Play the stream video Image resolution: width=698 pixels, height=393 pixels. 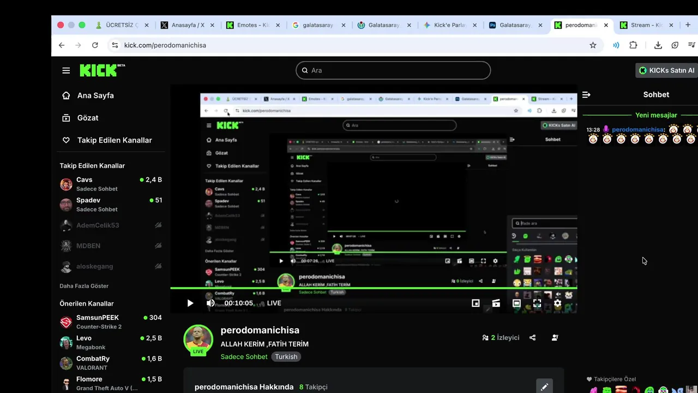click(x=190, y=303)
